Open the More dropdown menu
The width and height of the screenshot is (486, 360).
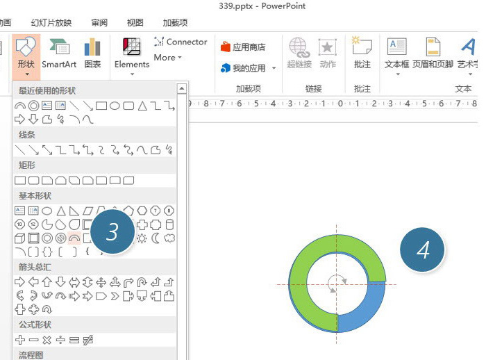[168, 58]
